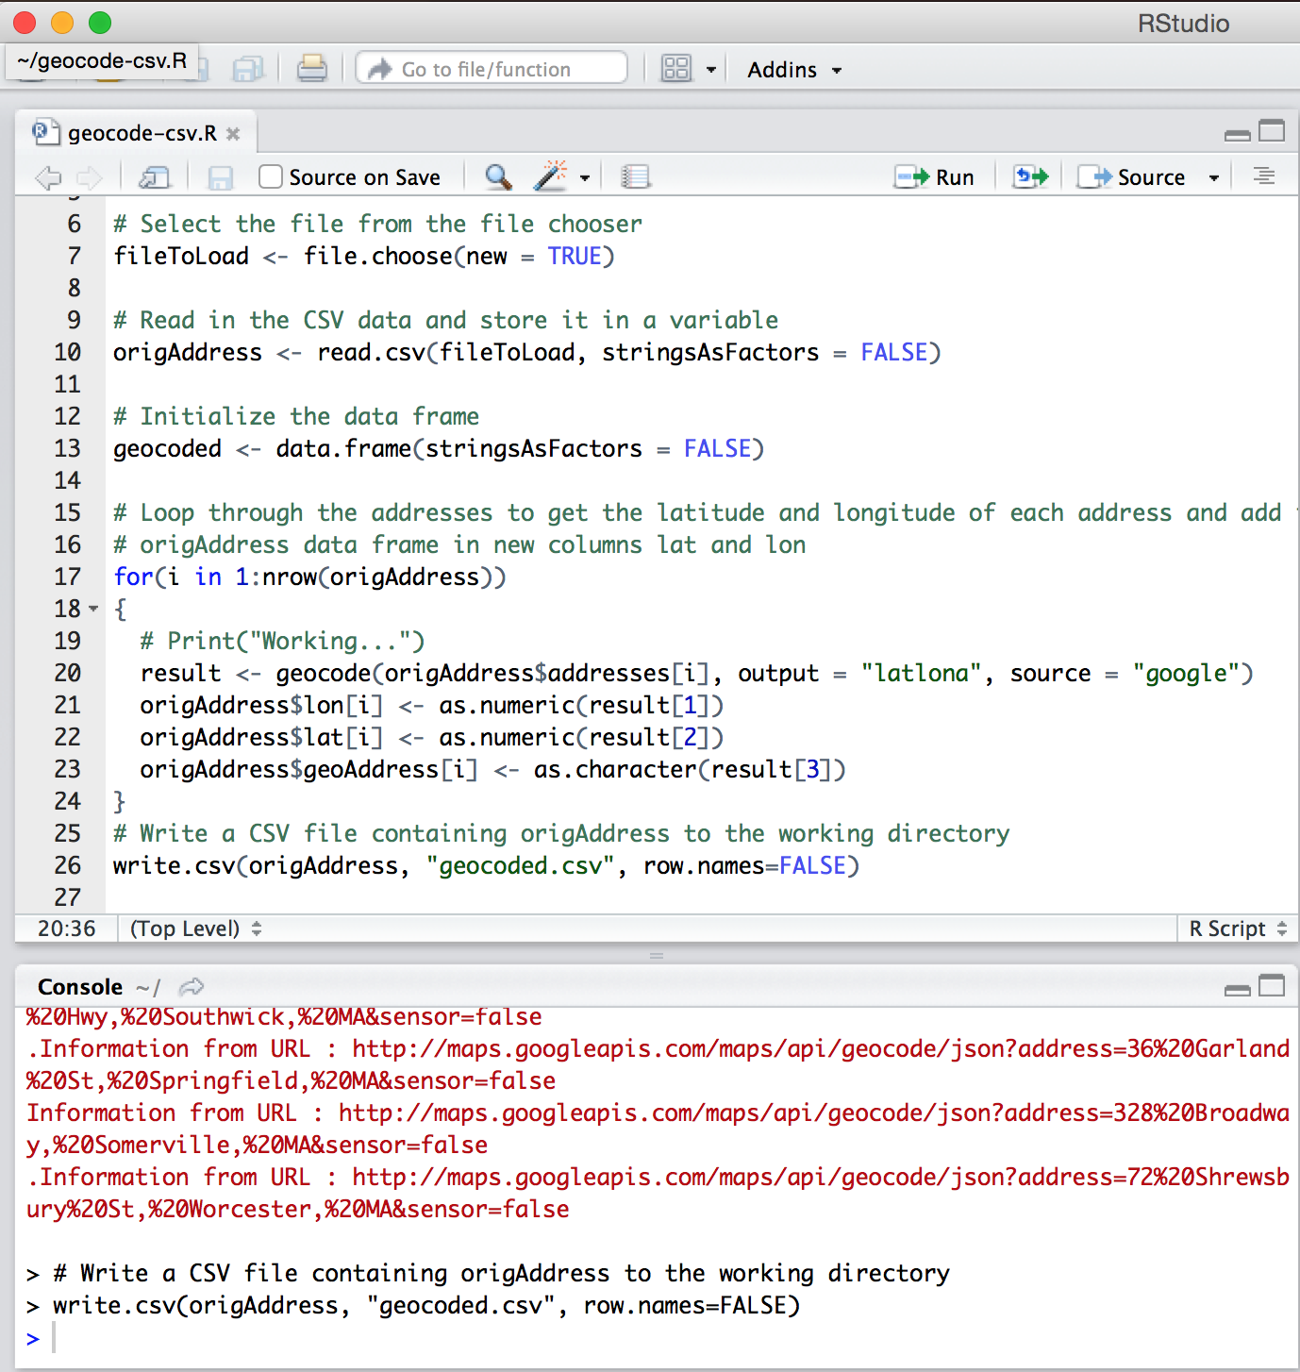Compile a report from the notebook icon
Image resolution: width=1300 pixels, height=1372 pixels.
click(636, 177)
